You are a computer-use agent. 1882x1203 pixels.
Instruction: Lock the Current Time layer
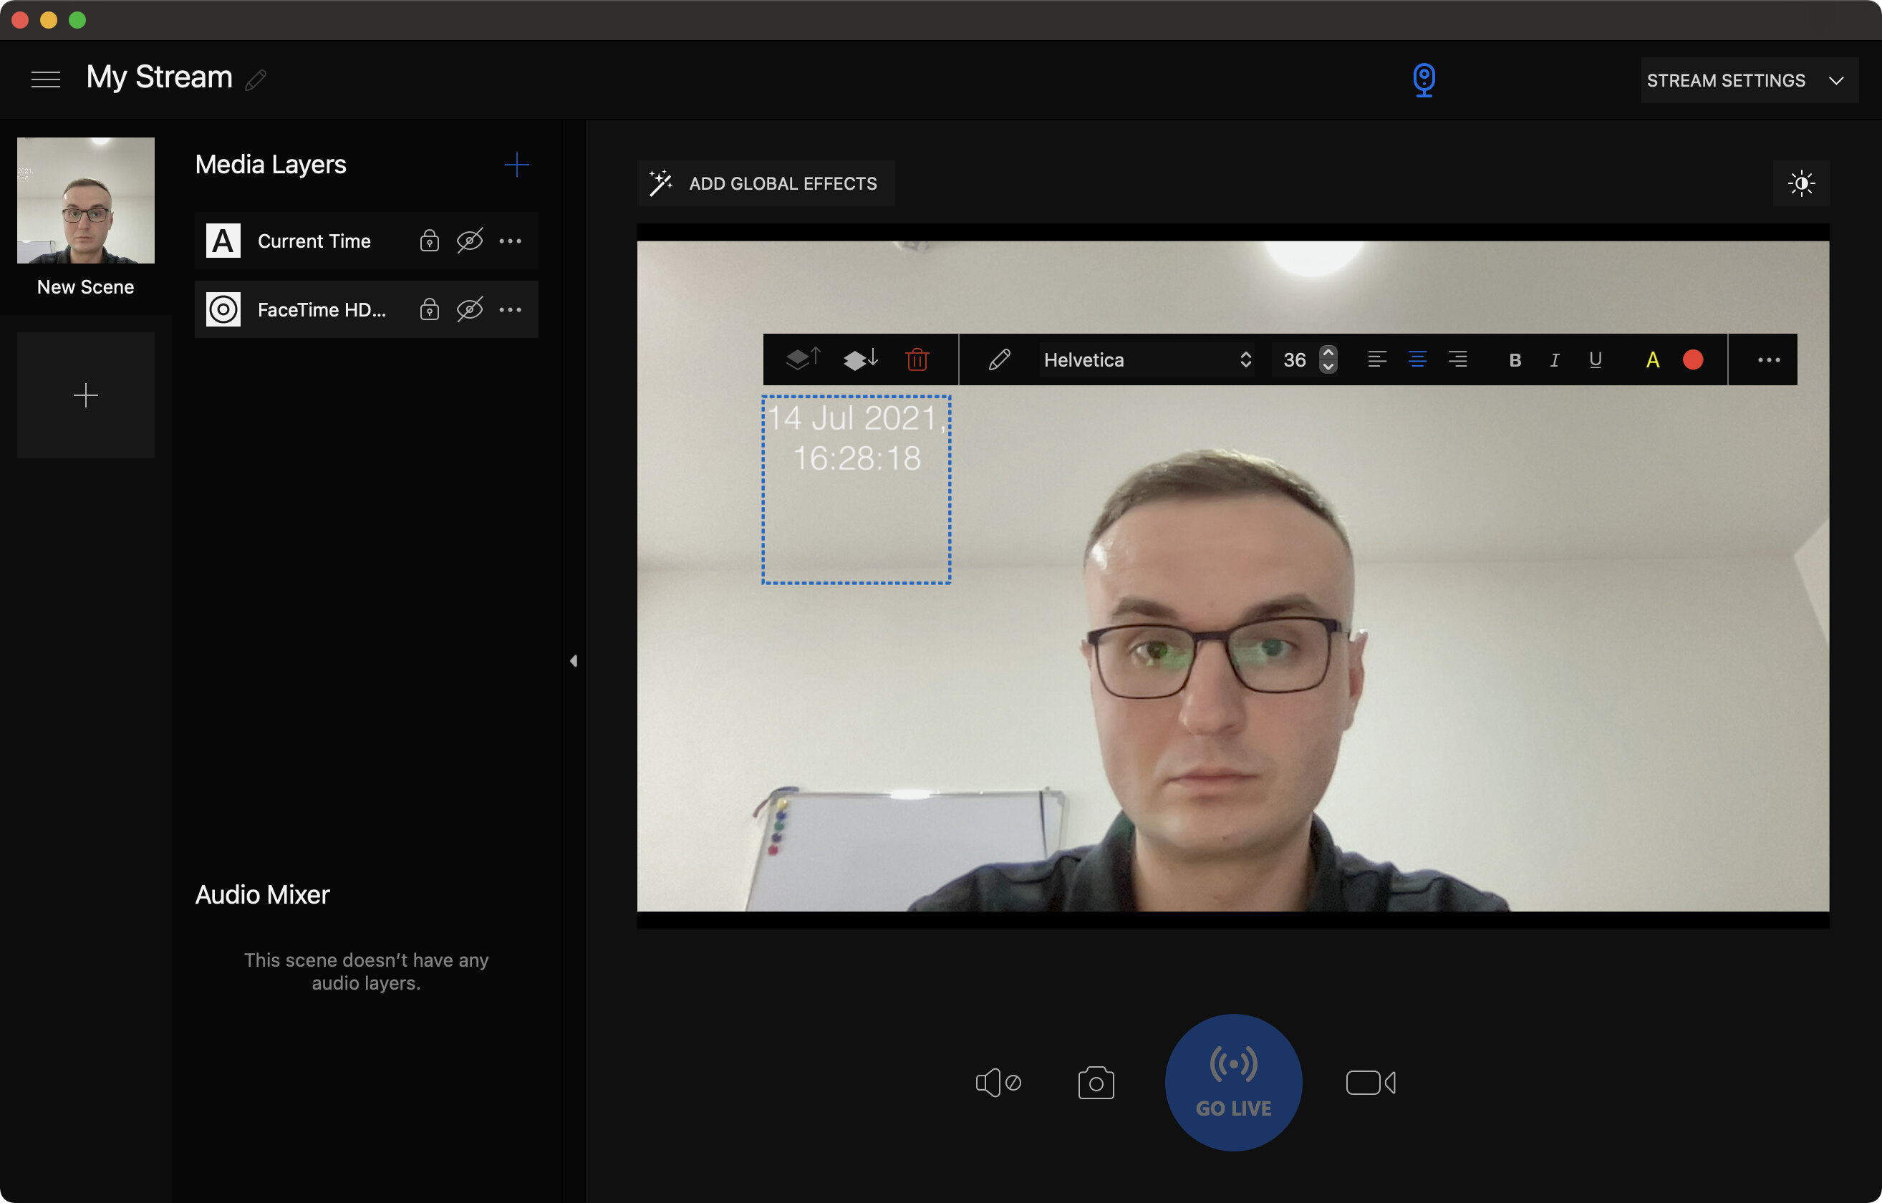click(x=429, y=241)
